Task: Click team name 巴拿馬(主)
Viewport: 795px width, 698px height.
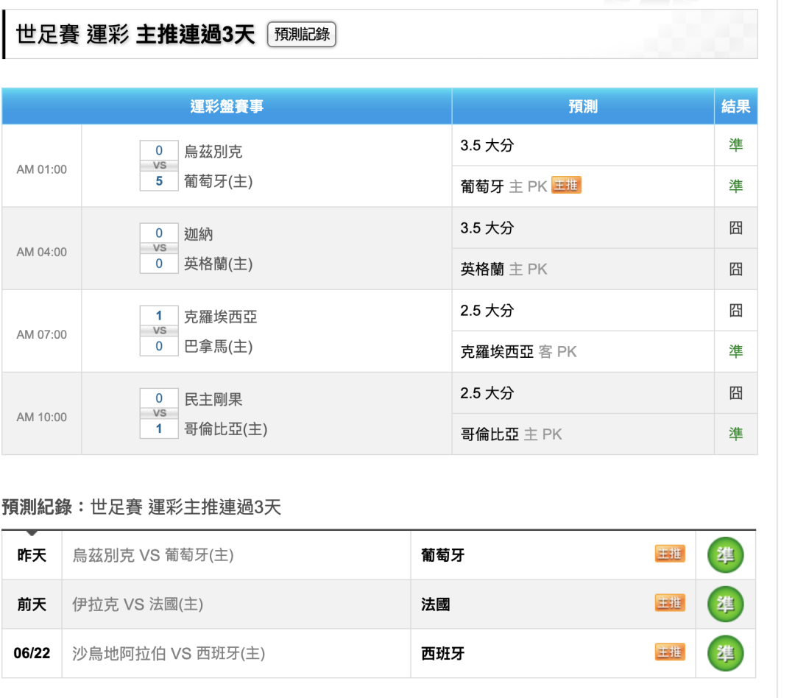Action: click(x=218, y=347)
